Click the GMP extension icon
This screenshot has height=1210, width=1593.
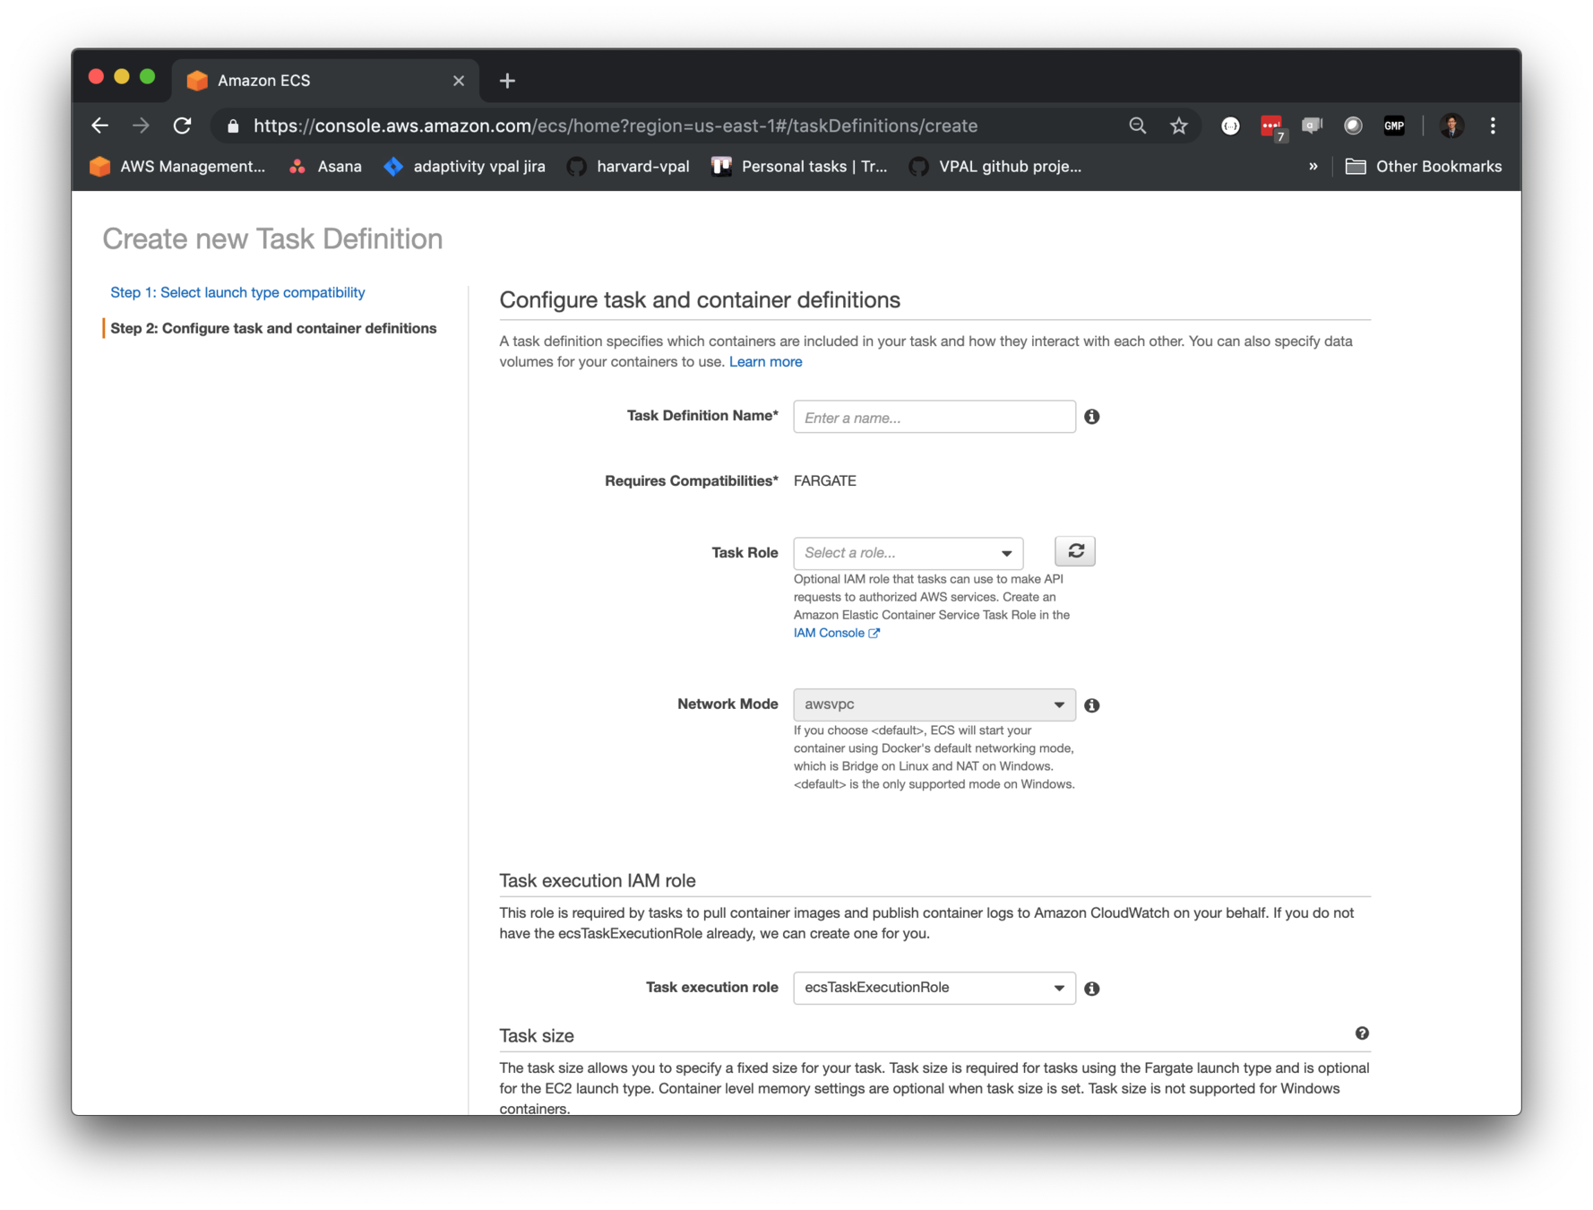[1395, 125]
